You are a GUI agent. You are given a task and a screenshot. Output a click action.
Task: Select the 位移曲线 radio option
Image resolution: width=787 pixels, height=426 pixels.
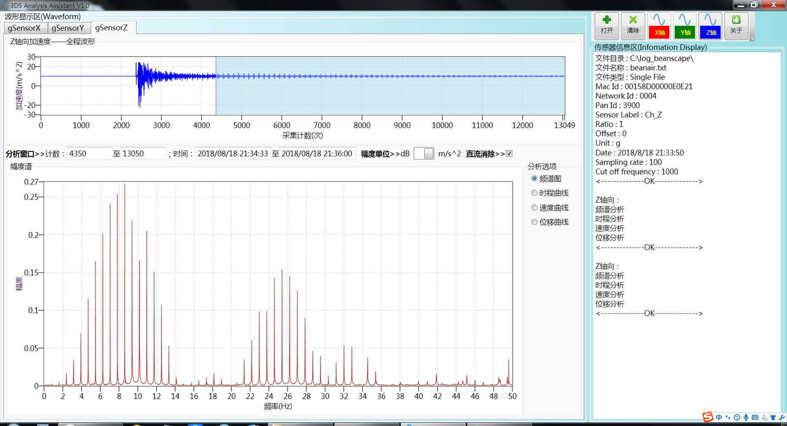[x=534, y=222]
